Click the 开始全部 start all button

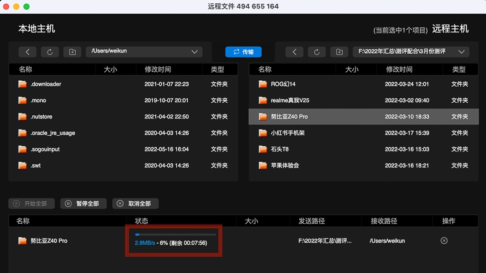(32, 204)
